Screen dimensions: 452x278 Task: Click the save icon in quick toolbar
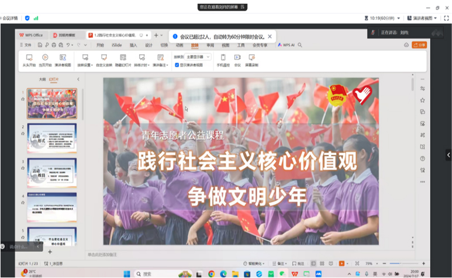click(x=40, y=45)
